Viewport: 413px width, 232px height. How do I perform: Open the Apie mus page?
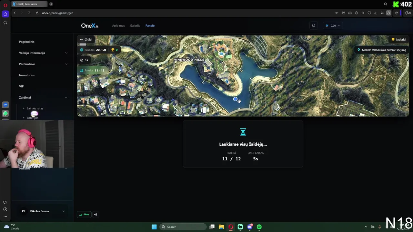pos(118,25)
